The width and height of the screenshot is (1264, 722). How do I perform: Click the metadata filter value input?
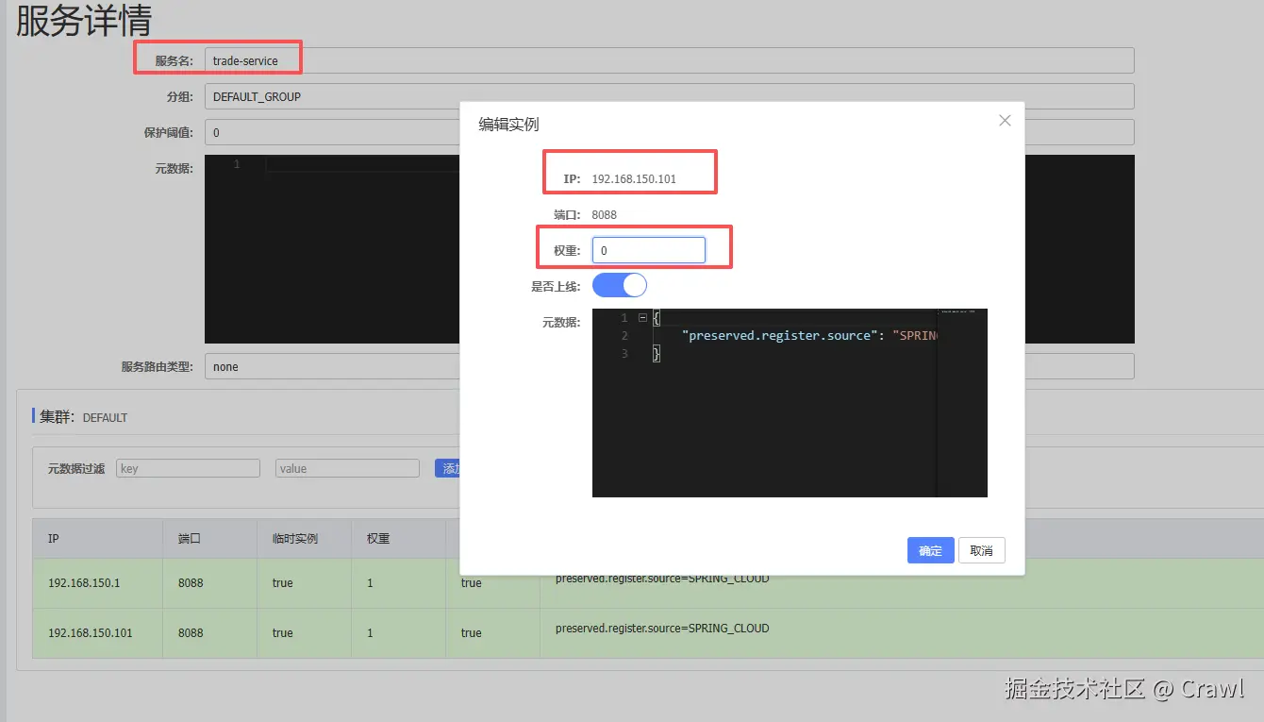point(347,468)
